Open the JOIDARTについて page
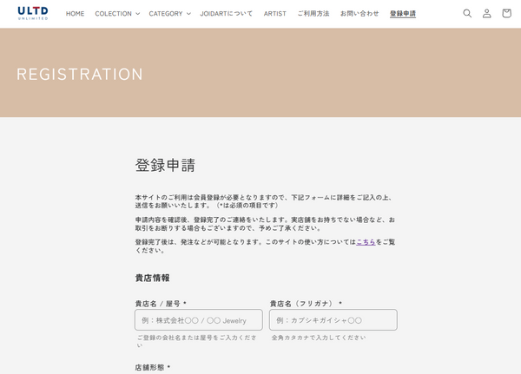521x374 pixels. coord(227,14)
